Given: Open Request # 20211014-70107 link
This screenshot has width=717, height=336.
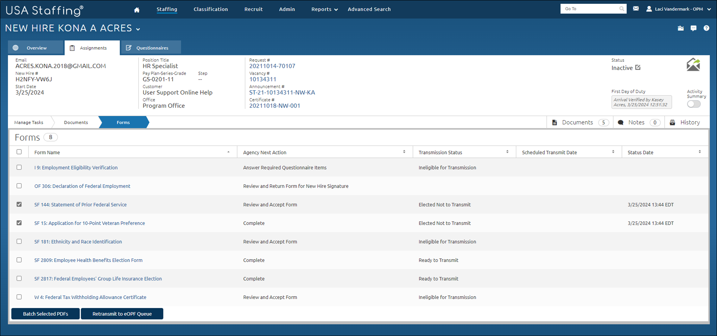Looking at the screenshot, I should click(x=272, y=66).
